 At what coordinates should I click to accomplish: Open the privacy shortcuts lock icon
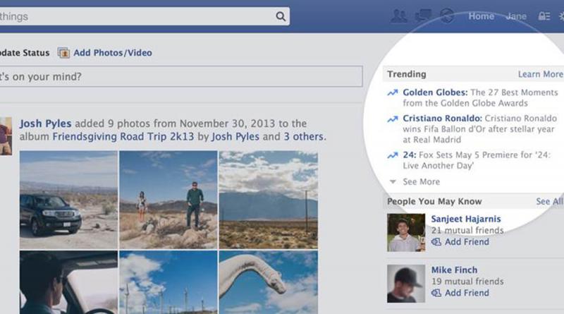pyautogui.click(x=544, y=16)
